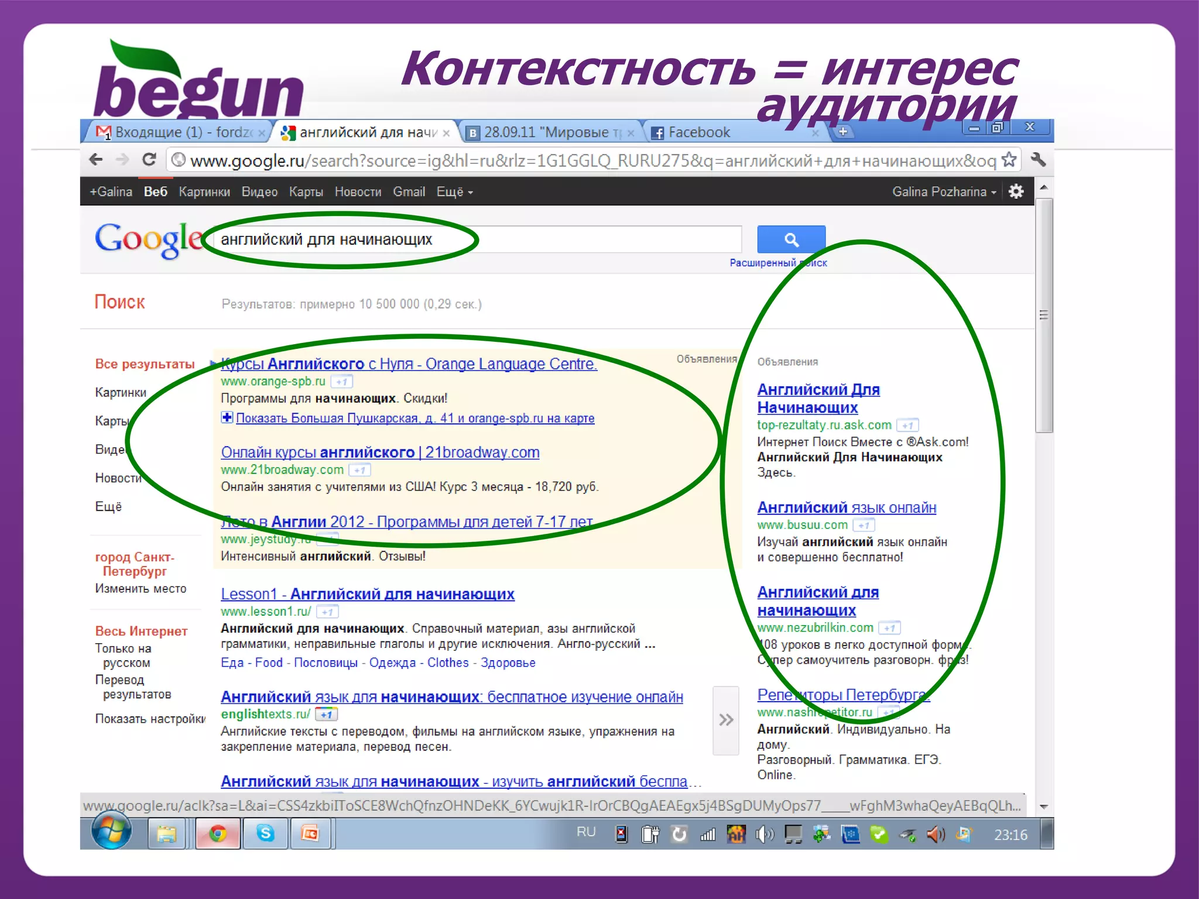Screen dimensions: 1199x899
Task: Open Репетиторы Петербурга ad link
Action: coord(843,695)
